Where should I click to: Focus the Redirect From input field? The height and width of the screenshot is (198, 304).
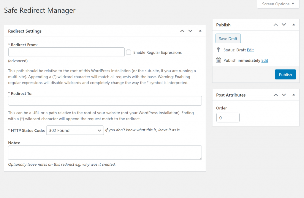tap(66, 52)
